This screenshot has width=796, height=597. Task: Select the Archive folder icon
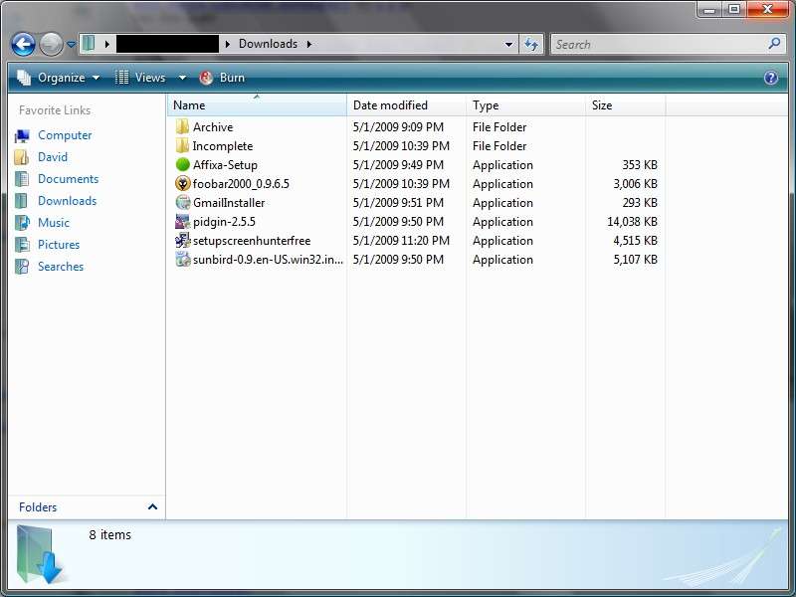(x=182, y=127)
